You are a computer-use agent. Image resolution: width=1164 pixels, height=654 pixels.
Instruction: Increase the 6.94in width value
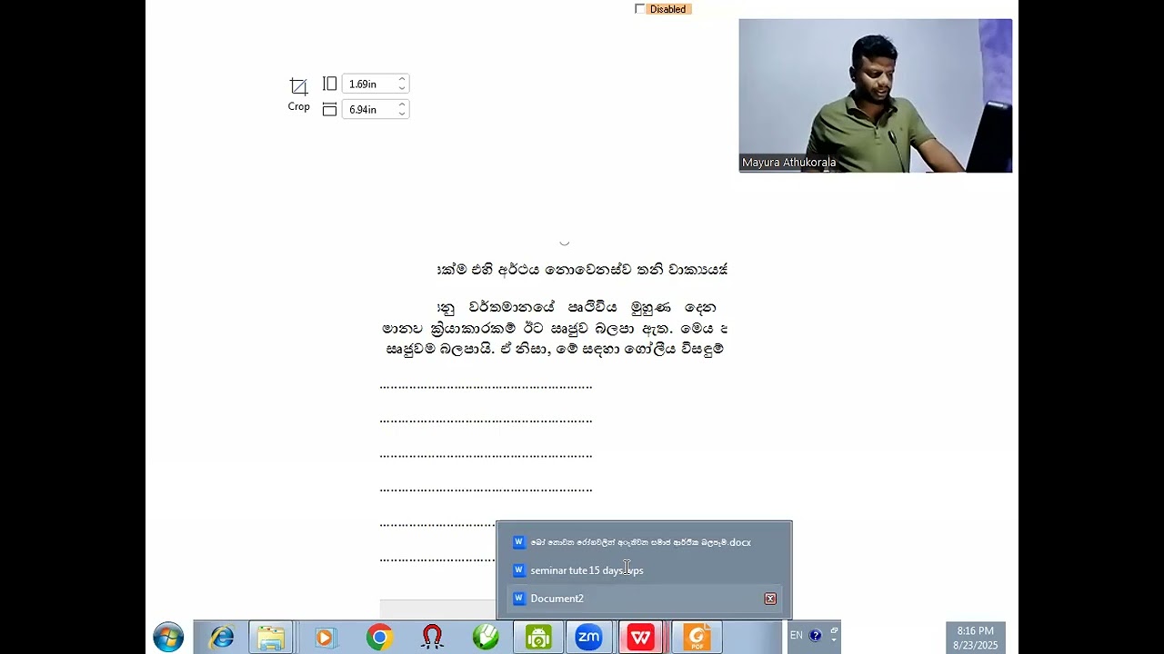[x=402, y=104]
